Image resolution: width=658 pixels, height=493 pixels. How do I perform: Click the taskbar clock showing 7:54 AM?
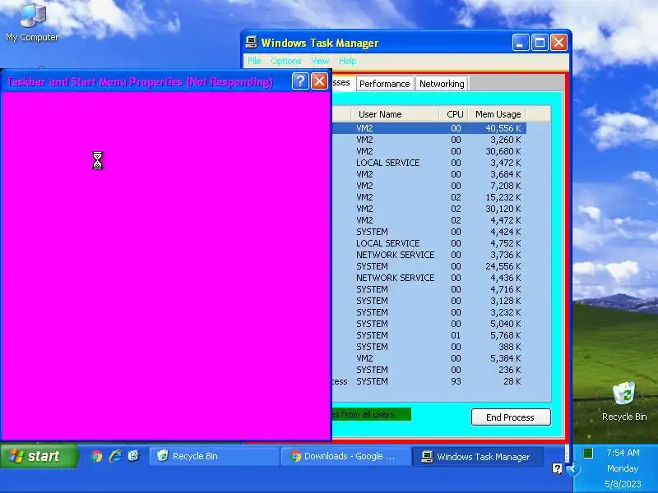point(623,453)
